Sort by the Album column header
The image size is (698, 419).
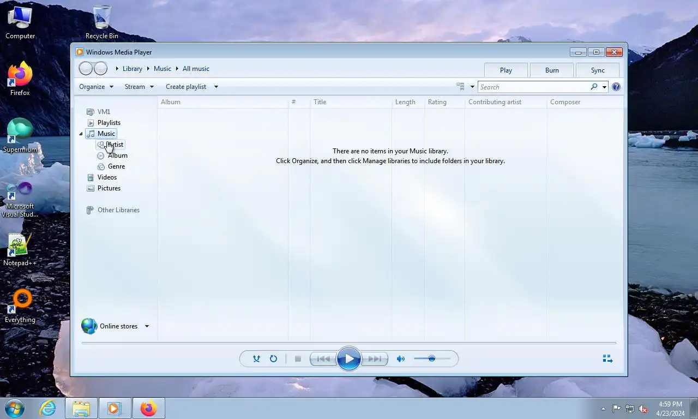[x=223, y=102]
